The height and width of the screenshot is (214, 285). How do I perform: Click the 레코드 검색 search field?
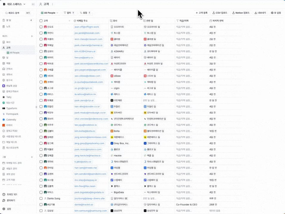coord(17,13)
